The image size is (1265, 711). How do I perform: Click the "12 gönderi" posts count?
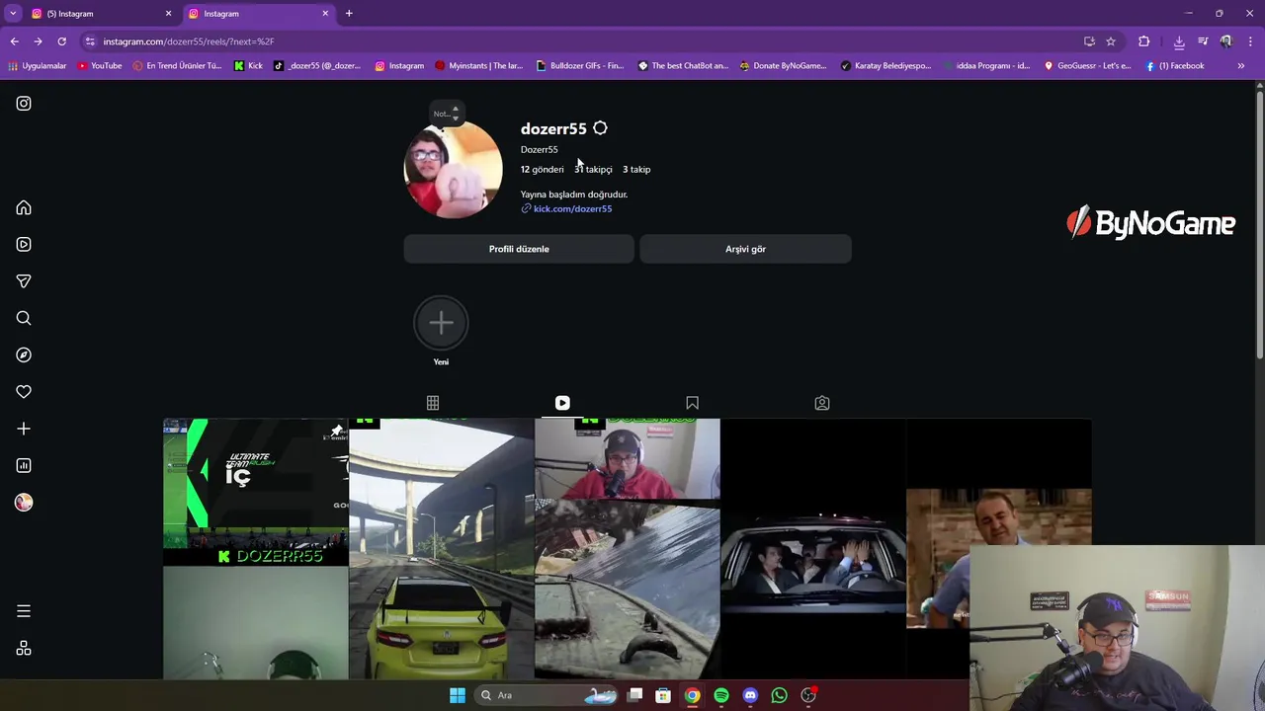[x=543, y=170]
